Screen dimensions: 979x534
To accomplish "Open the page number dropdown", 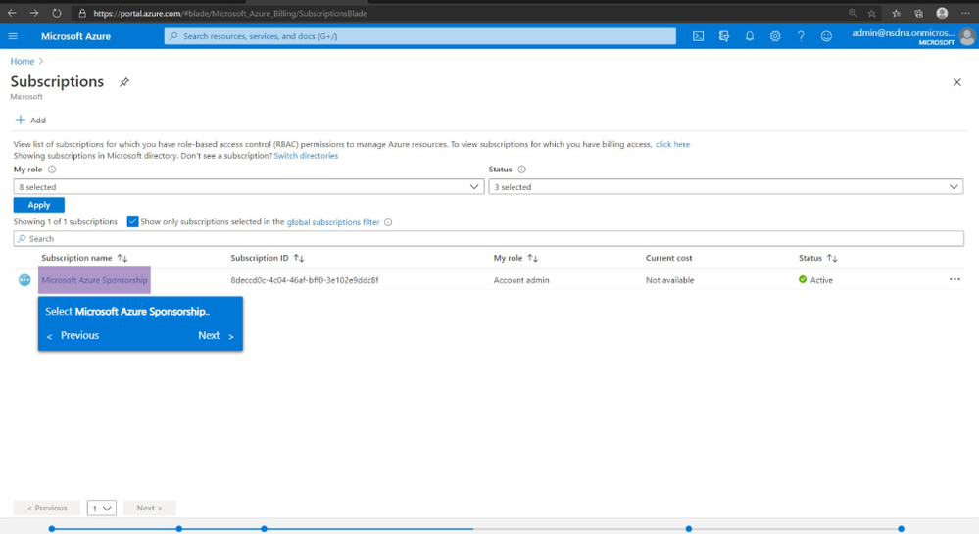I will pos(102,508).
